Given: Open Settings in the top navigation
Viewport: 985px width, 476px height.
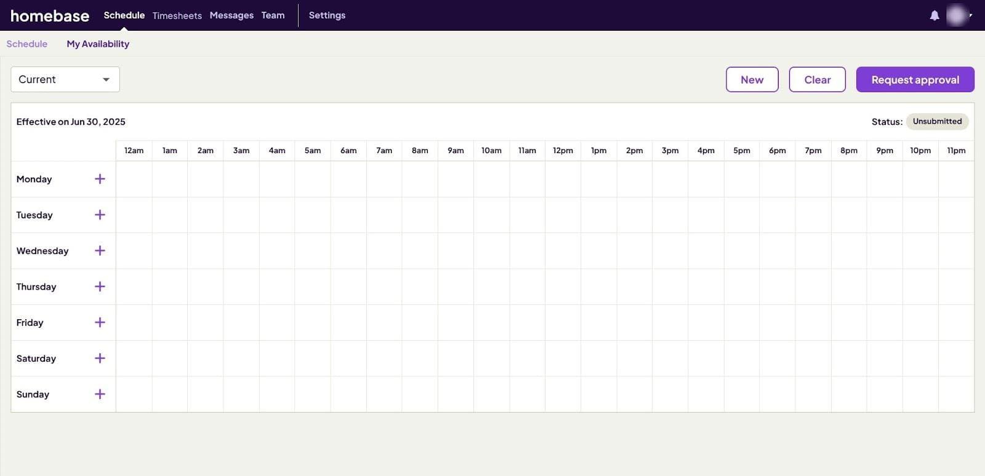Looking at the screenshot, I should (x=327, y=15).
